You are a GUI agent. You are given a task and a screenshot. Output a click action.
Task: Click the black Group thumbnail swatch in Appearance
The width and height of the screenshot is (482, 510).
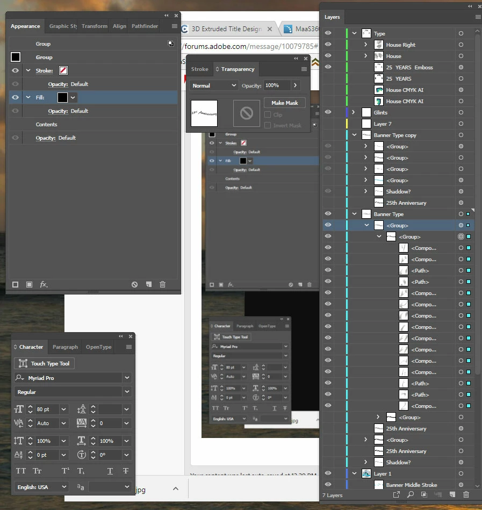pos(16,57)
